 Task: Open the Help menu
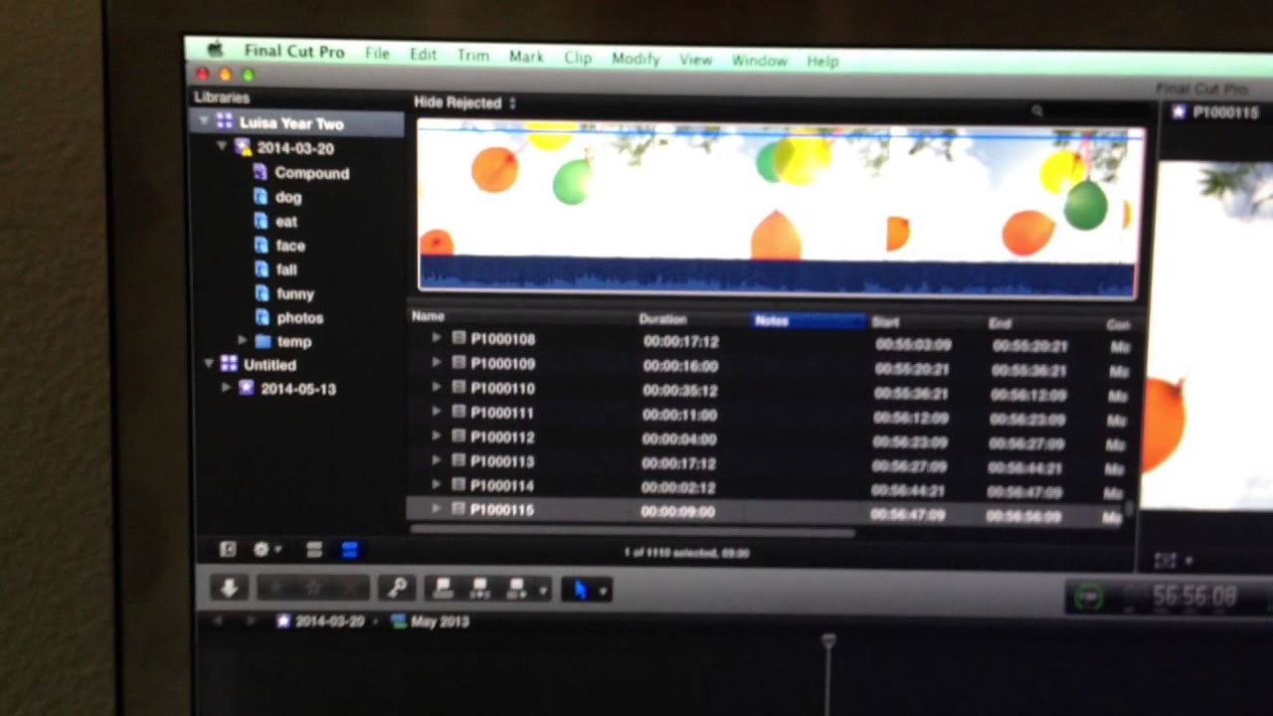click(x=822, y=62)
